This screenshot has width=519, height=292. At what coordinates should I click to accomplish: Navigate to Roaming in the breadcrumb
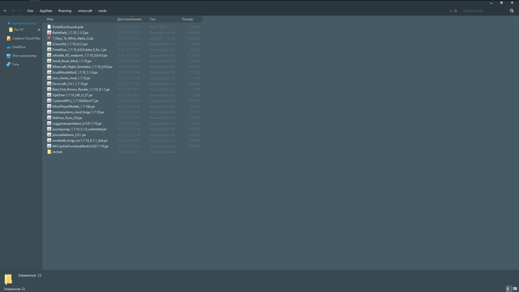point(65,11)
